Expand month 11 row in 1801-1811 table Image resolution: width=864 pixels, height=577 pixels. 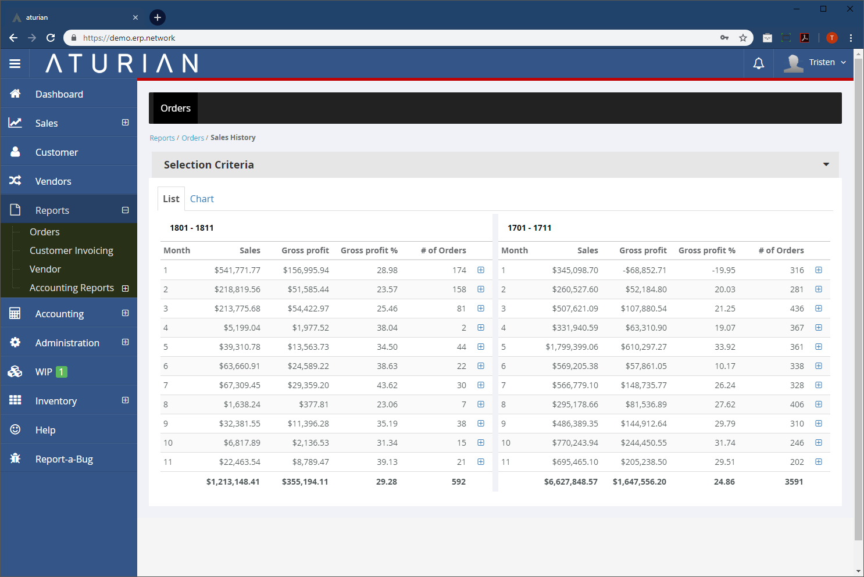tap(481, 462)
